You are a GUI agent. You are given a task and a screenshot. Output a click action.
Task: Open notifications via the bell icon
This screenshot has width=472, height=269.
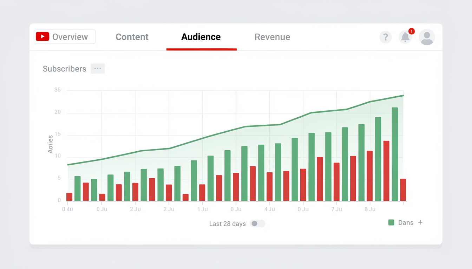pos(405,37)
